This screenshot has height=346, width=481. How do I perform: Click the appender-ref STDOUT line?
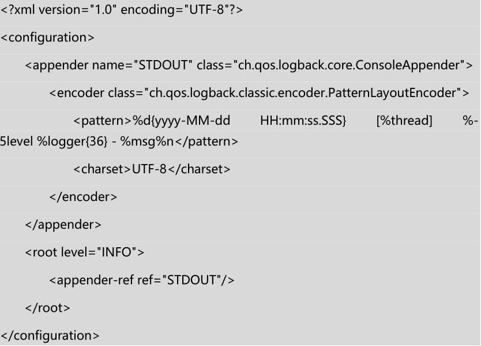[x=142, y=280]
